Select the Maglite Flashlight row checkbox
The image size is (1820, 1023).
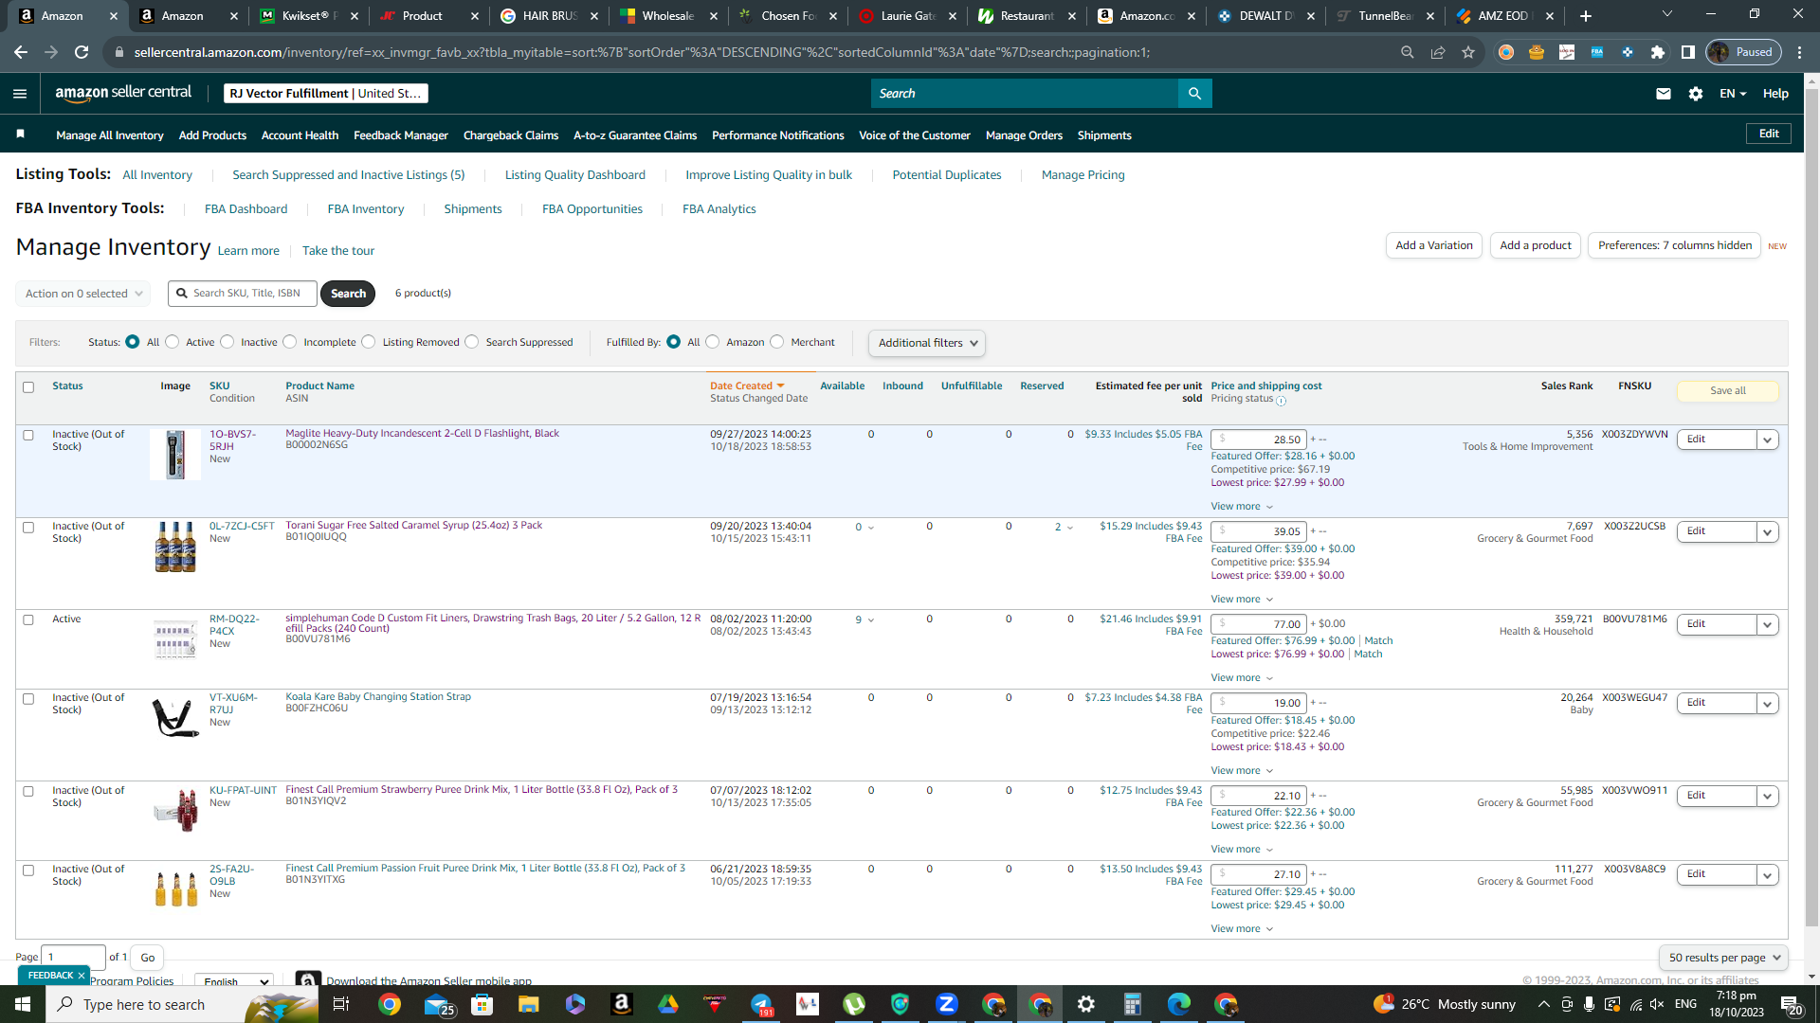click(28, 435)
